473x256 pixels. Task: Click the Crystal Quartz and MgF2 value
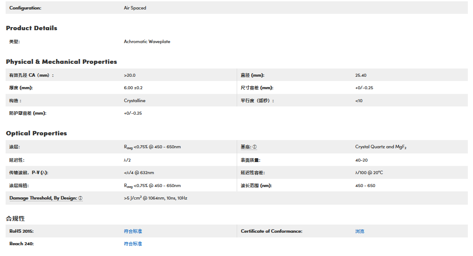click(381, 147)
